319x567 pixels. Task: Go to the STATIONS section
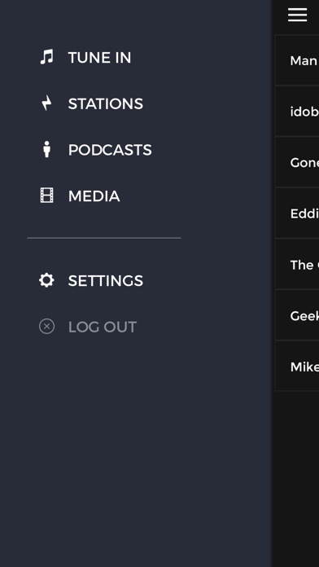(106, 103)
